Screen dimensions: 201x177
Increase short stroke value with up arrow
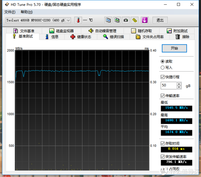coord(179,84)
